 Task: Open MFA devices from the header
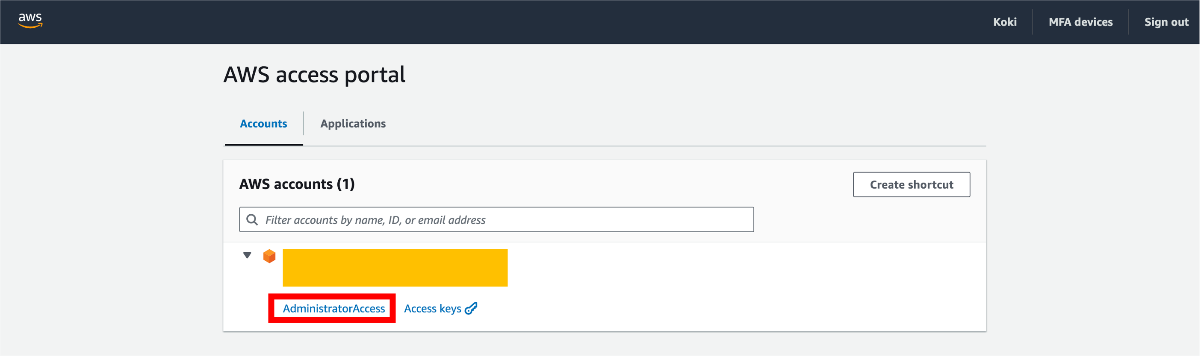point(1080,22)
